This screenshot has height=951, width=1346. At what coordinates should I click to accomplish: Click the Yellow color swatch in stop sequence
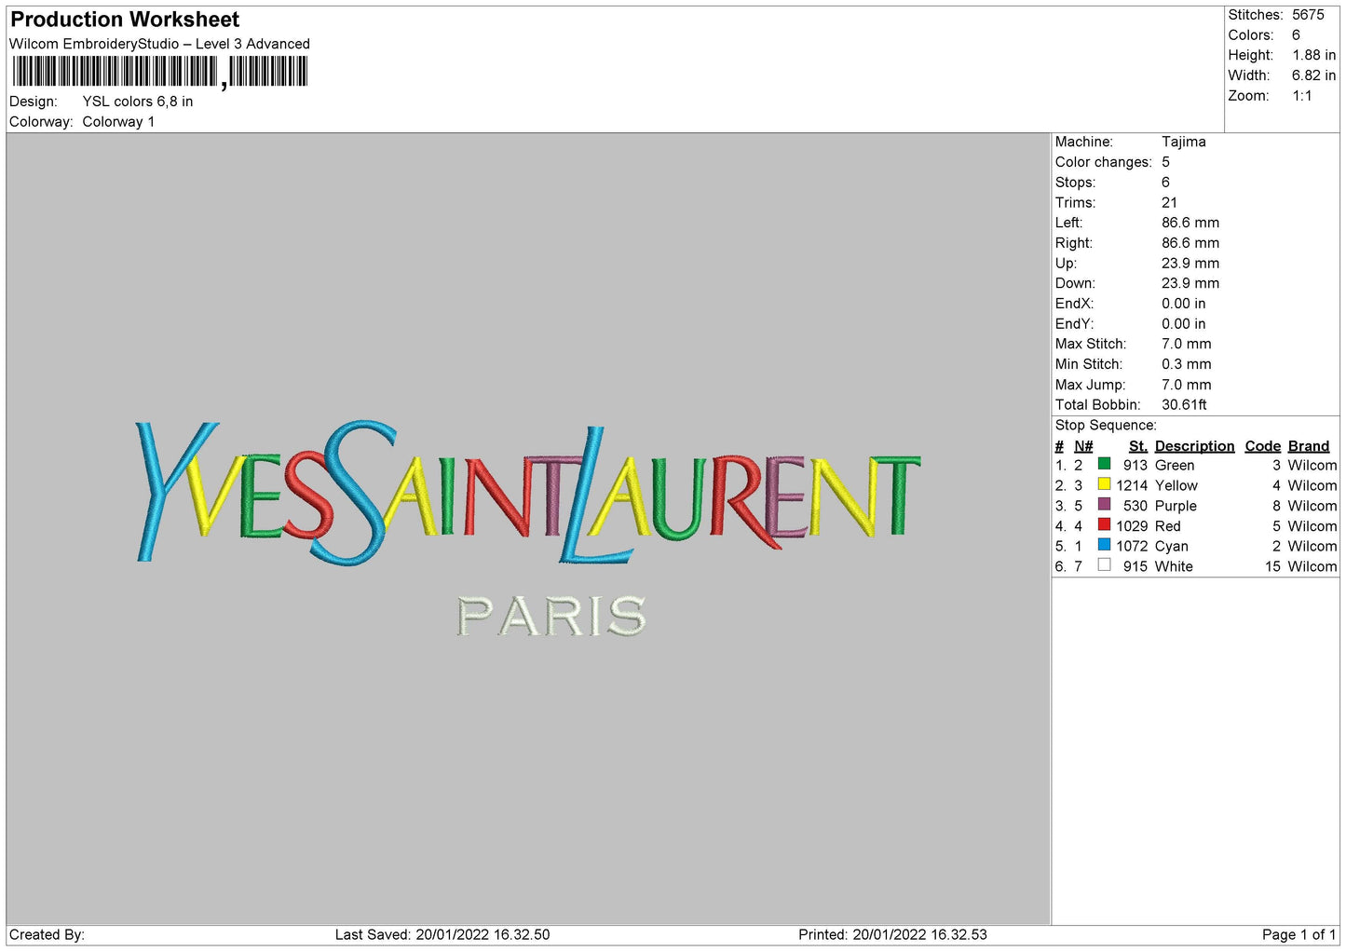pos(1104,484)
